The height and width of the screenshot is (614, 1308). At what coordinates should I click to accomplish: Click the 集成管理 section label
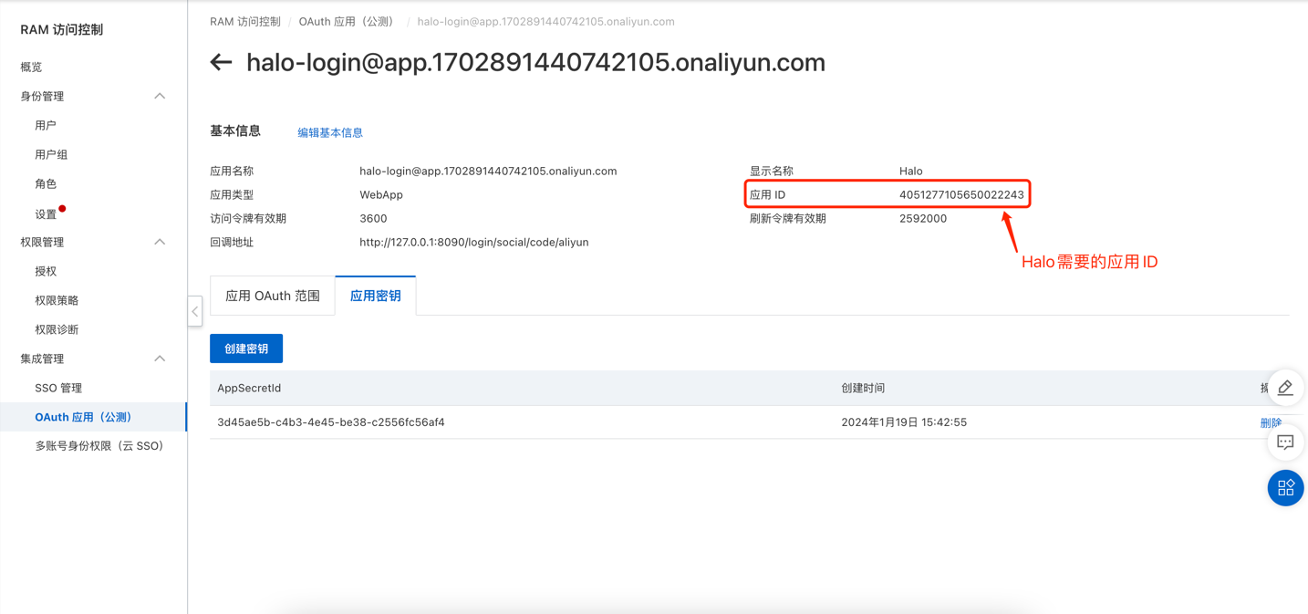pyautogui.click(x=42, y=359)
